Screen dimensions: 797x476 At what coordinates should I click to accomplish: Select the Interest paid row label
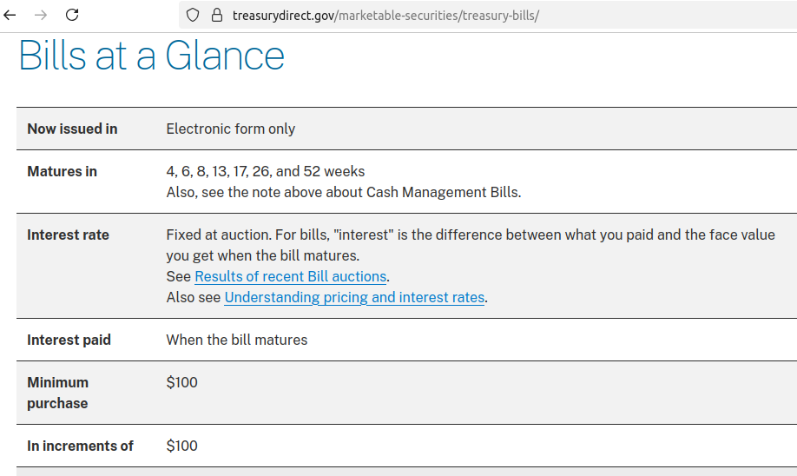(69, 340)
